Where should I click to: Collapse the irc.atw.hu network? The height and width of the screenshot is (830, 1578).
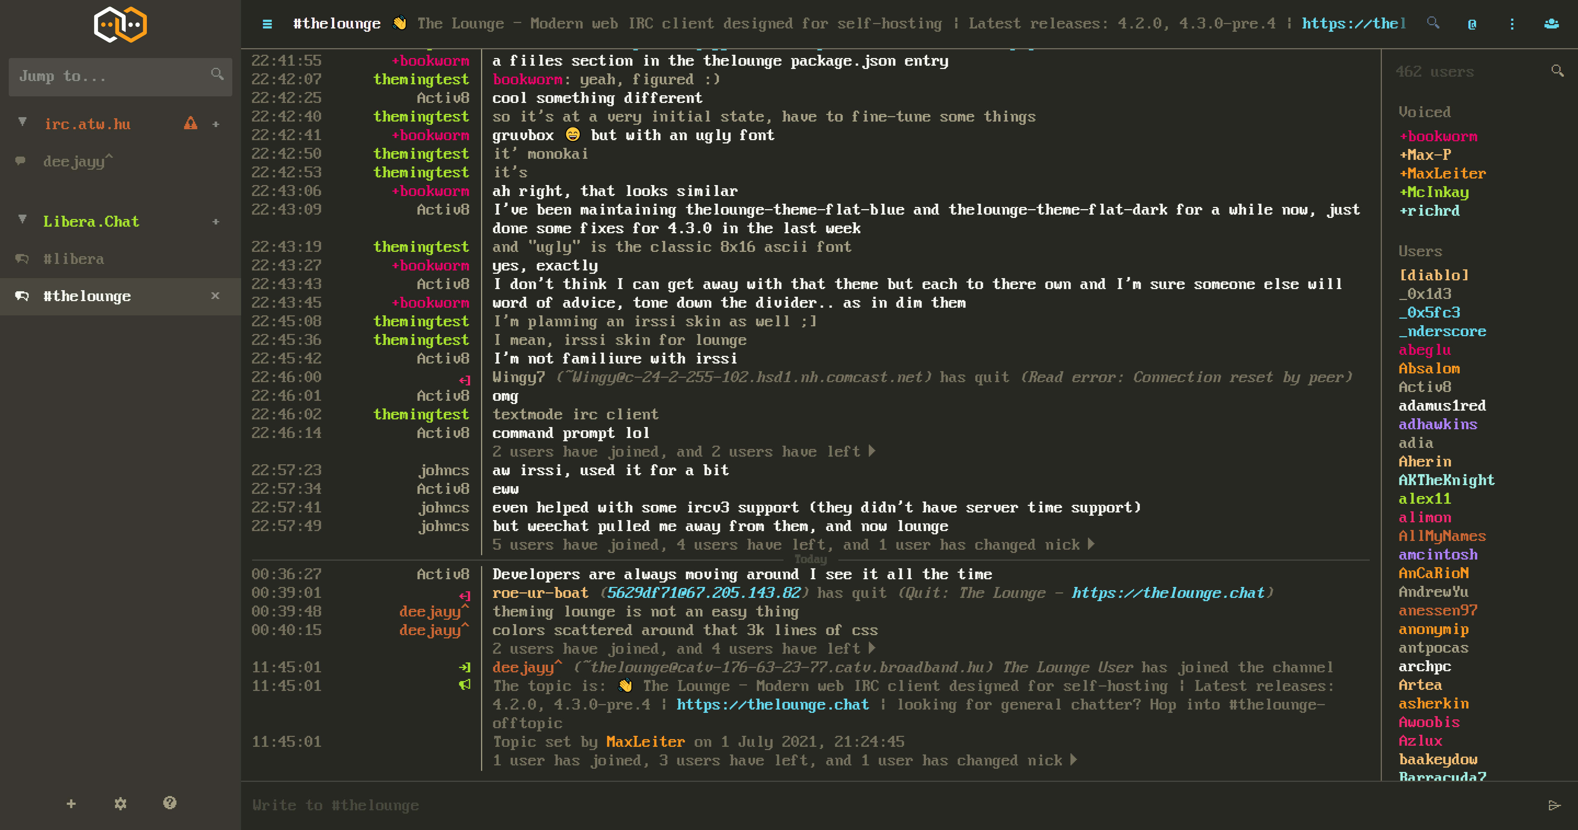tap(23, 122)
